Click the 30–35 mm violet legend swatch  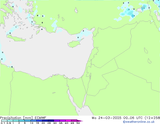tap(57, 121)
